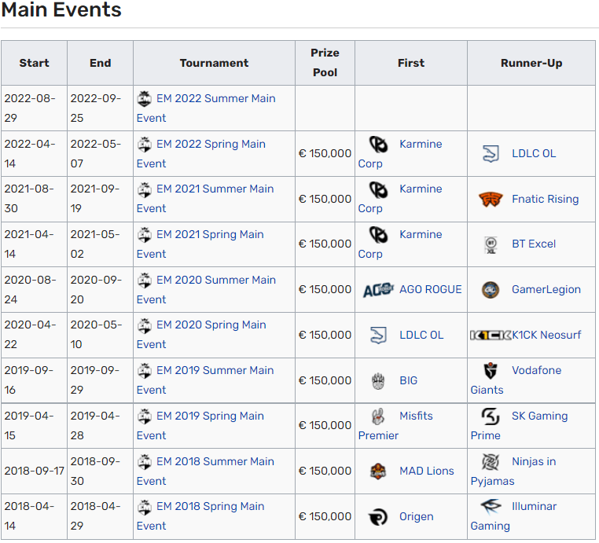Click EM logo icon beside 2020 Spring Main Event

pos(145,325)
